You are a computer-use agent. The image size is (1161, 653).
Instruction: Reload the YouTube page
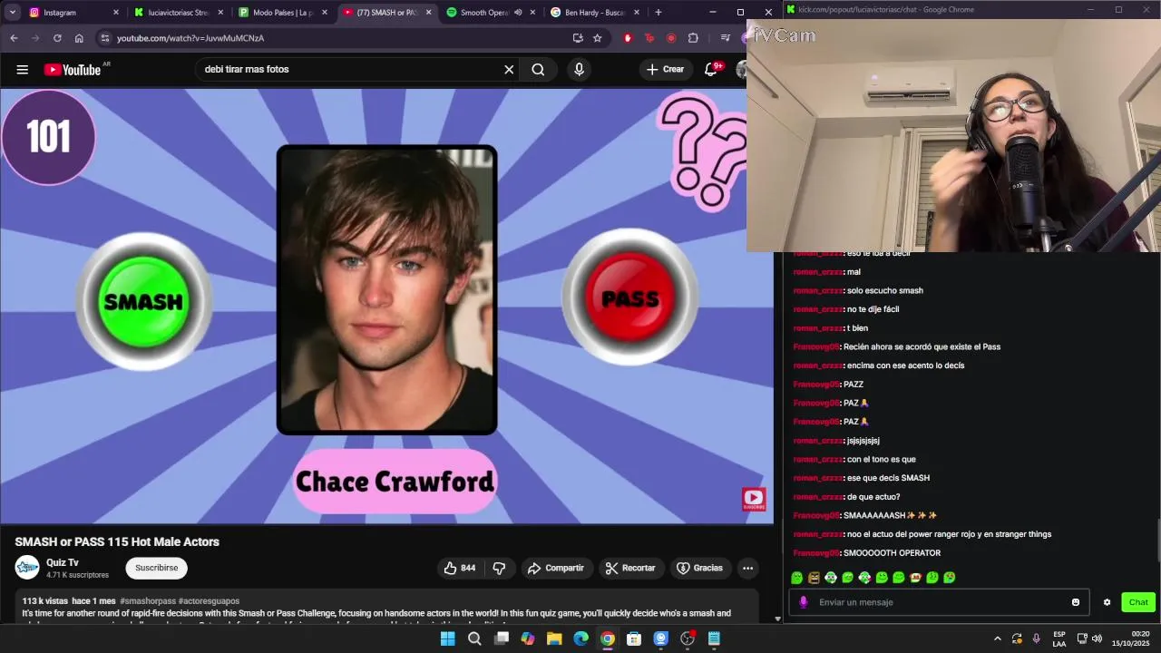(57, 38)
